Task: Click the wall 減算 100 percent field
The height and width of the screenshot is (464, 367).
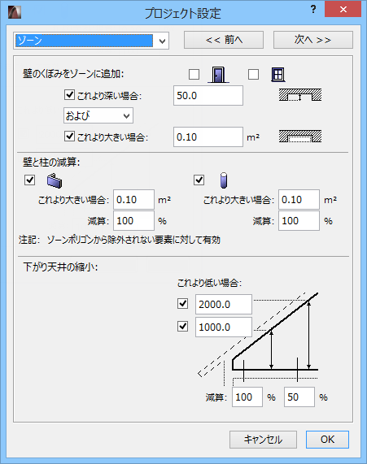Action: 133,221
